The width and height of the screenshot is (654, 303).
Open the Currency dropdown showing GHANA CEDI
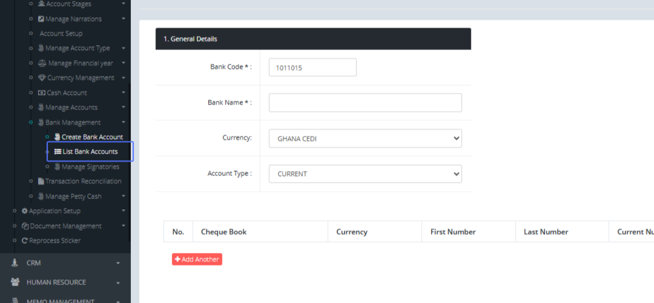365,138
